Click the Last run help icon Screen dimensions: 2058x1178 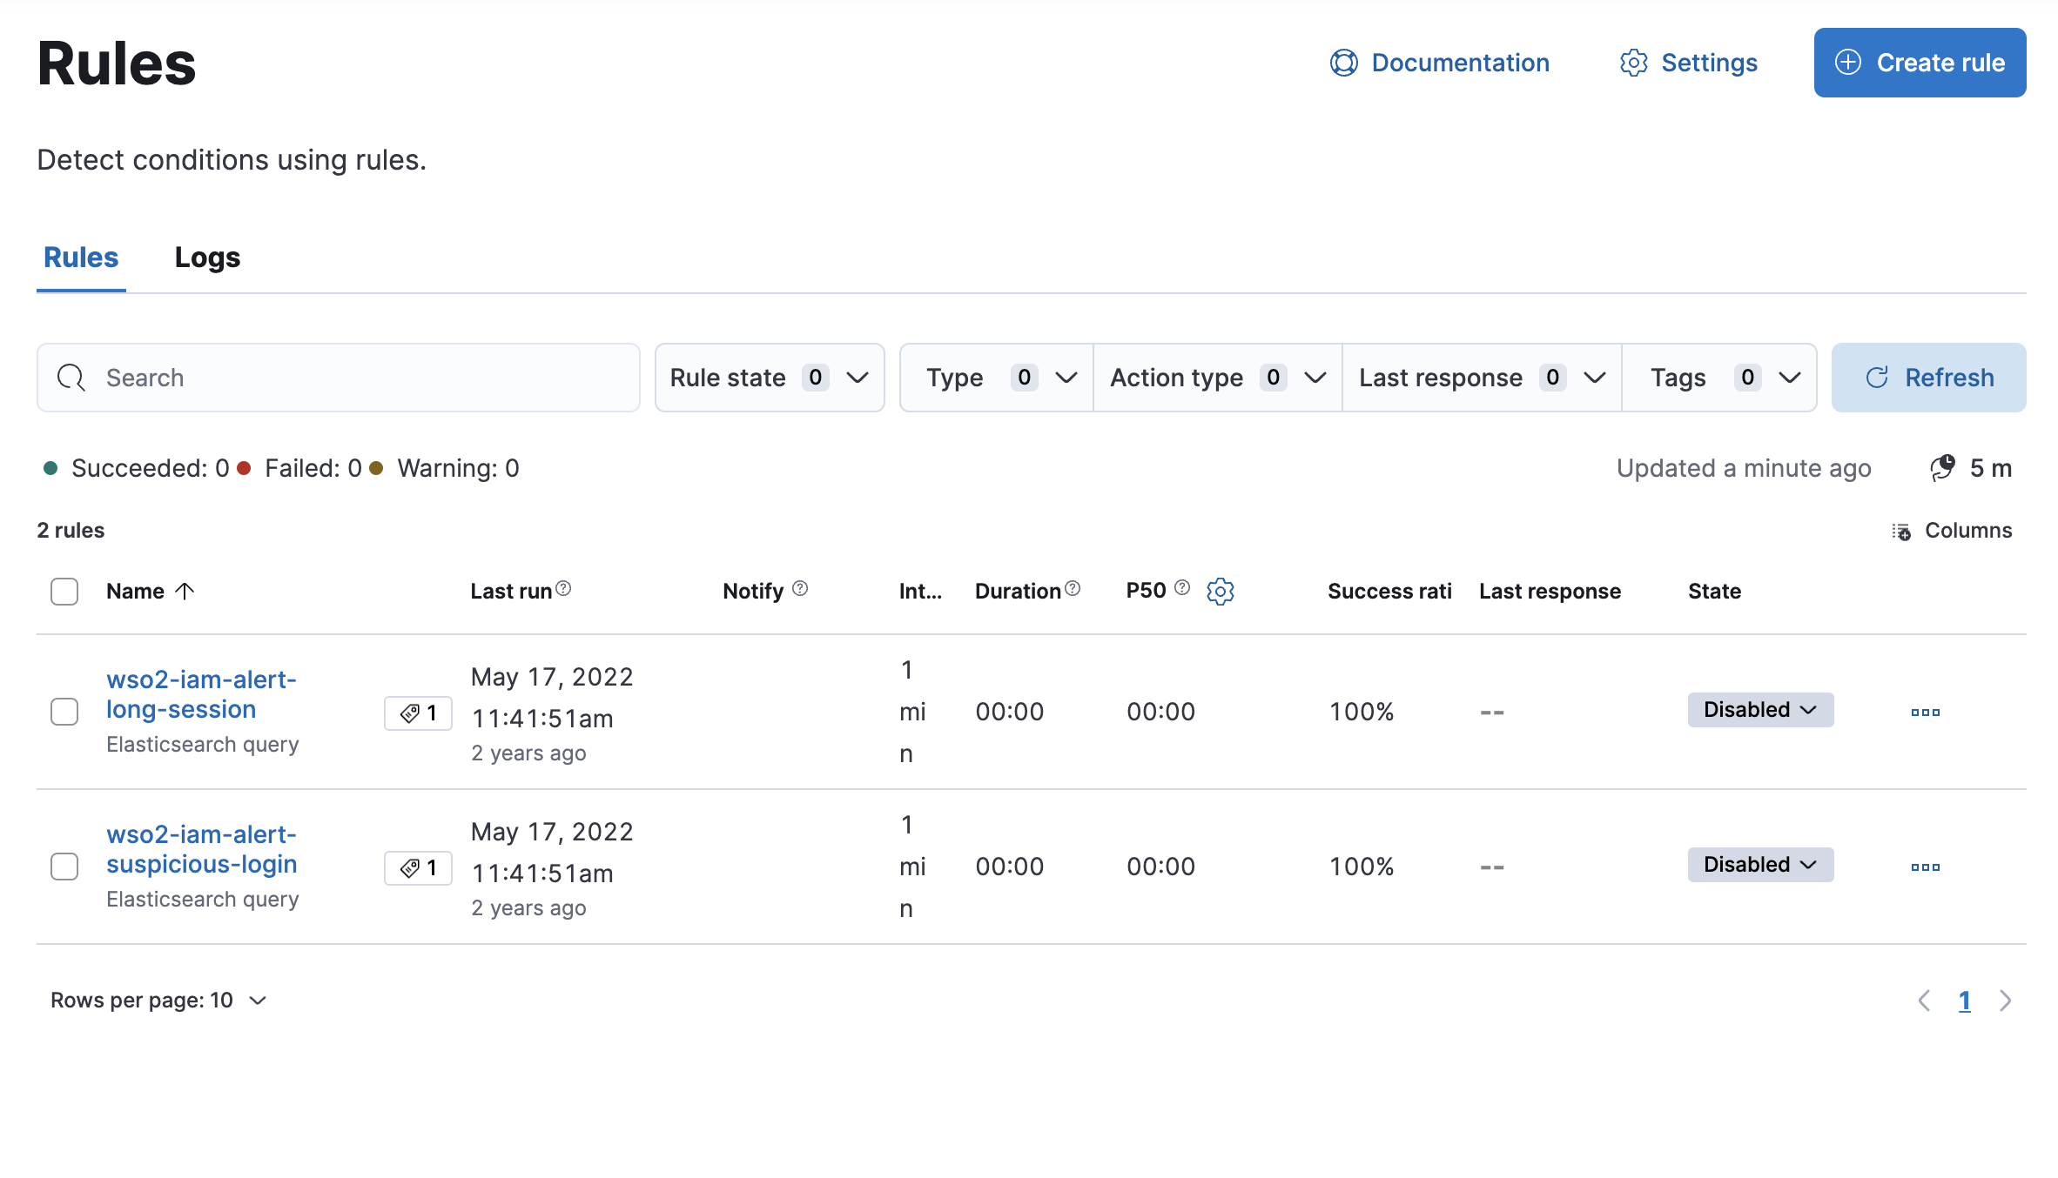click(x=563, y=589)
